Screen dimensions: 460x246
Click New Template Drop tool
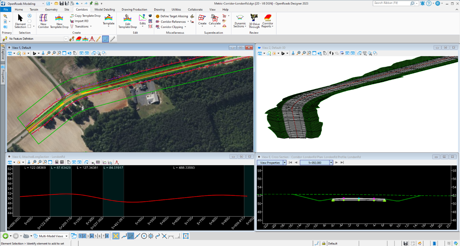click(x=59, y=21)
